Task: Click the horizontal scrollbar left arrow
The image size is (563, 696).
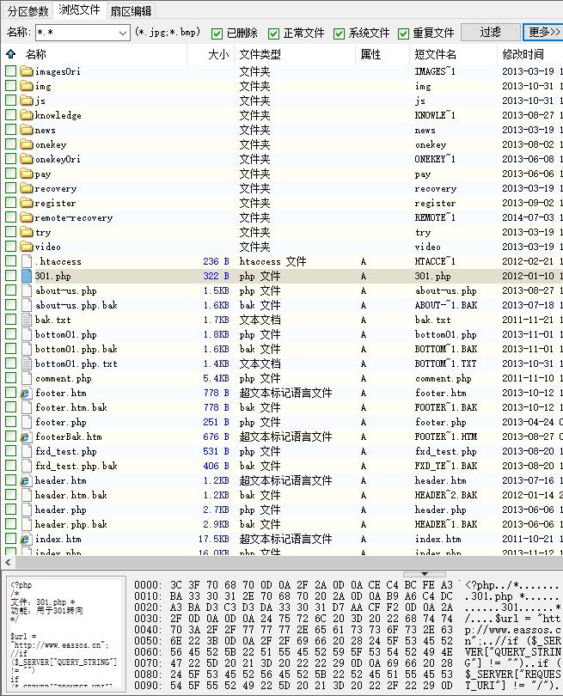Action: [x=8, y=562]
